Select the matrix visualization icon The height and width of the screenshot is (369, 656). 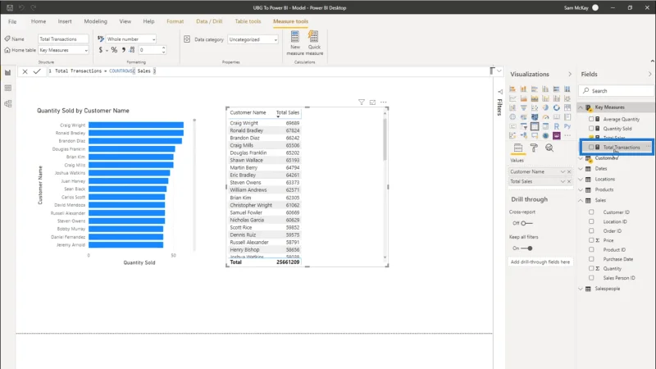(x=545, y=126)
